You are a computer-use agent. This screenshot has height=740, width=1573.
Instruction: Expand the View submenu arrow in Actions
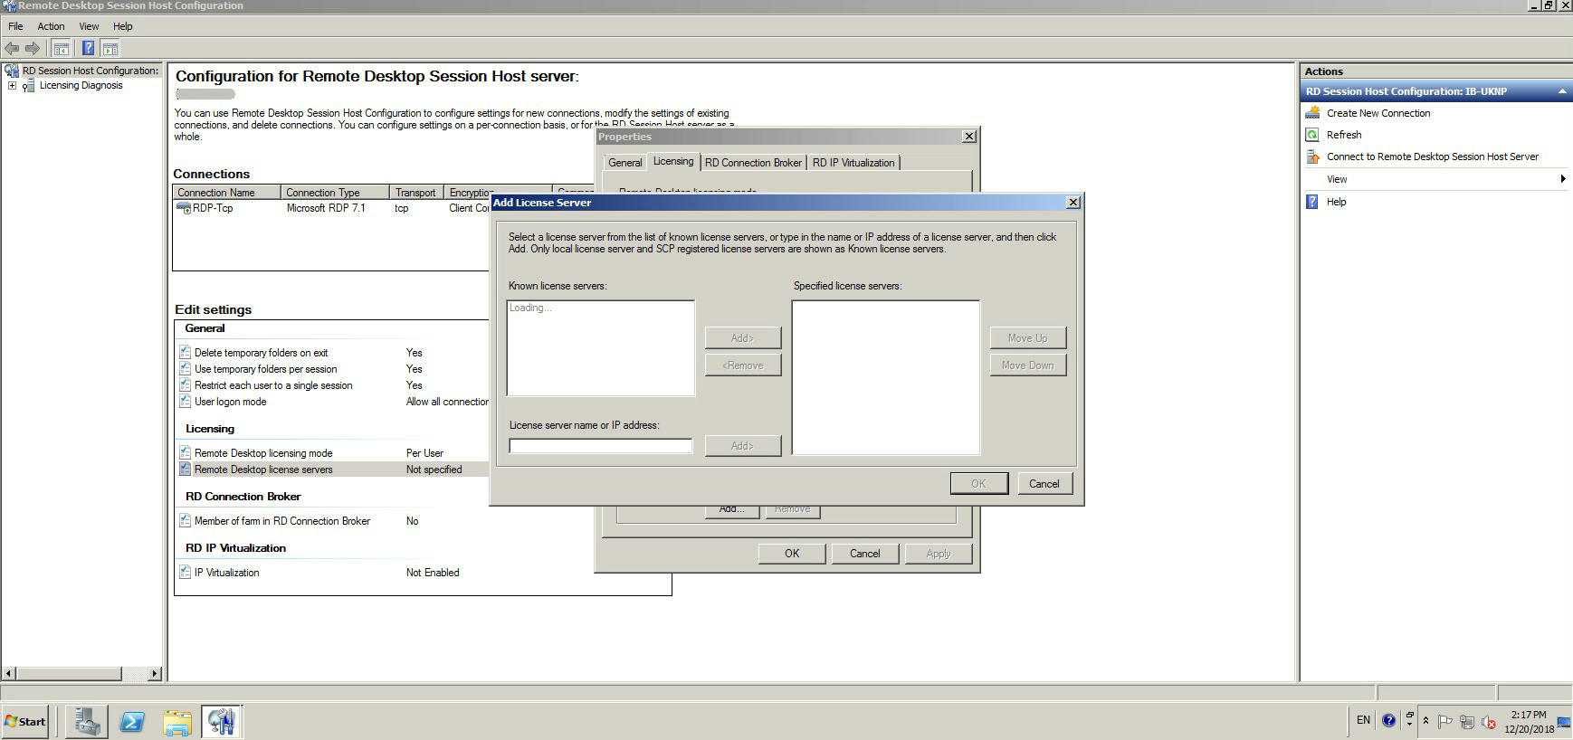[1562, 179]
